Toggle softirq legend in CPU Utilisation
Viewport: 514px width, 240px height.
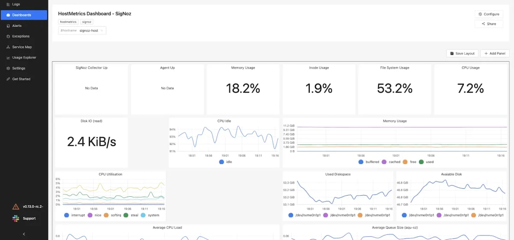tap(113, 215)
